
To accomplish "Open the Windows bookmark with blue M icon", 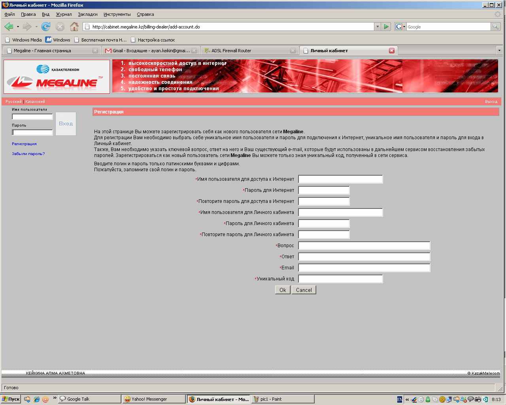I will click(58, 40).
